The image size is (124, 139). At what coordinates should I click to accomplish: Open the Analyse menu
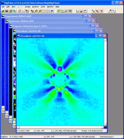pos(35,7)
